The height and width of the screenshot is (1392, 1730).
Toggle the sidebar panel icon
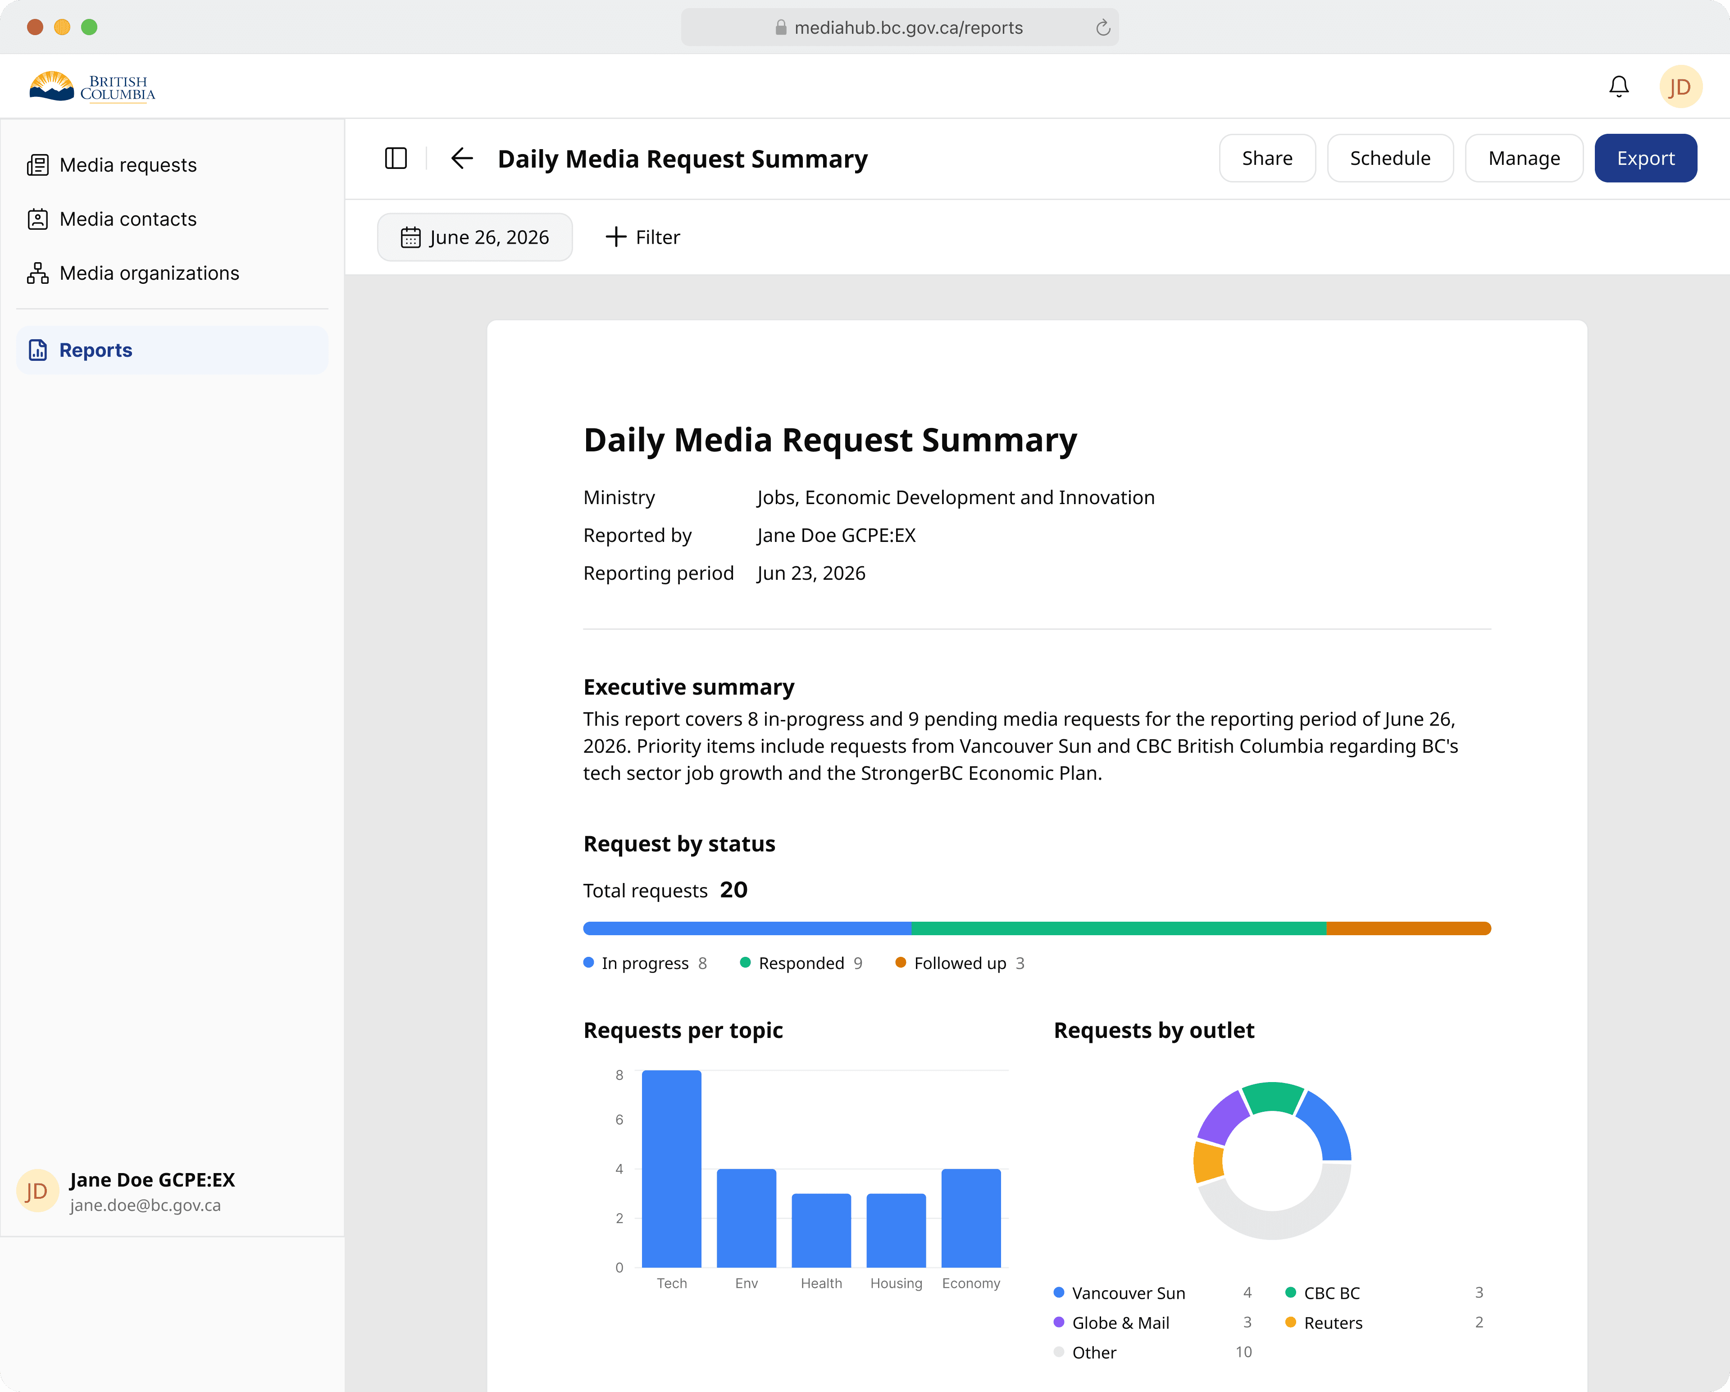[396, 158]
